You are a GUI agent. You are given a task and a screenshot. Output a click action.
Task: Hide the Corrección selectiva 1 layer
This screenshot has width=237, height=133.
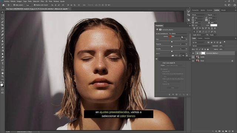point(193,53)
